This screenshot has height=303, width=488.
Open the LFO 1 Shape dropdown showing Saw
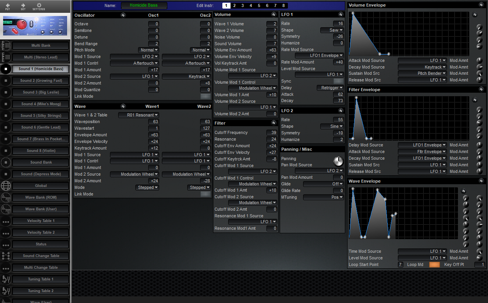pos(333,30)
